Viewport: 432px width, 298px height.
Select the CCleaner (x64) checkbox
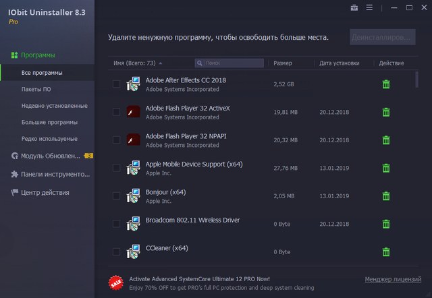pos(116,252)
